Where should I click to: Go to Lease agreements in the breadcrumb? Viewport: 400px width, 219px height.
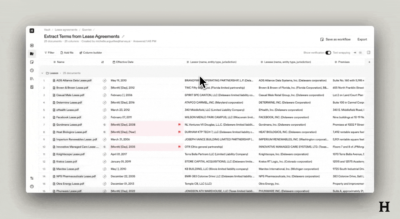point(66,30)
